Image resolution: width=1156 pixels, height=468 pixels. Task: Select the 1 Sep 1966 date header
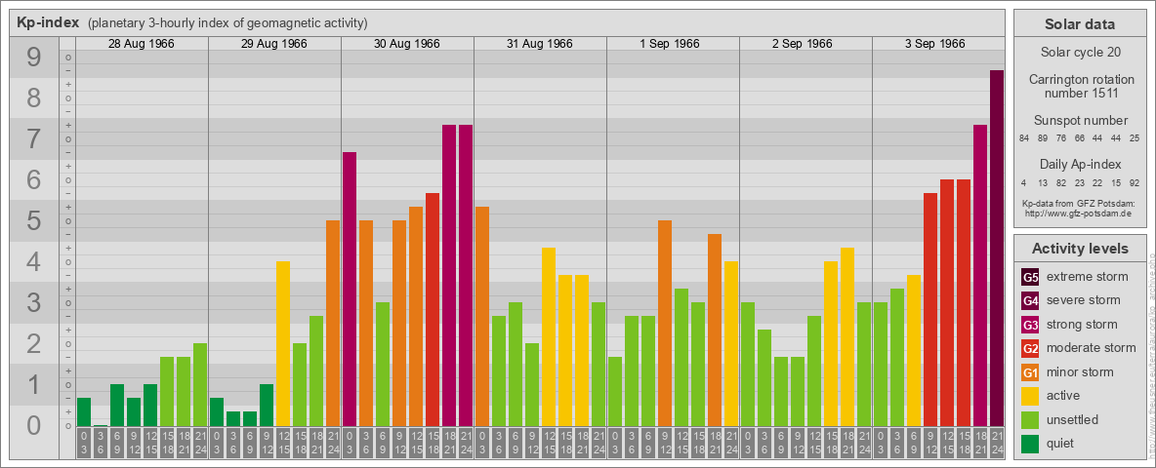coord(670,44)
